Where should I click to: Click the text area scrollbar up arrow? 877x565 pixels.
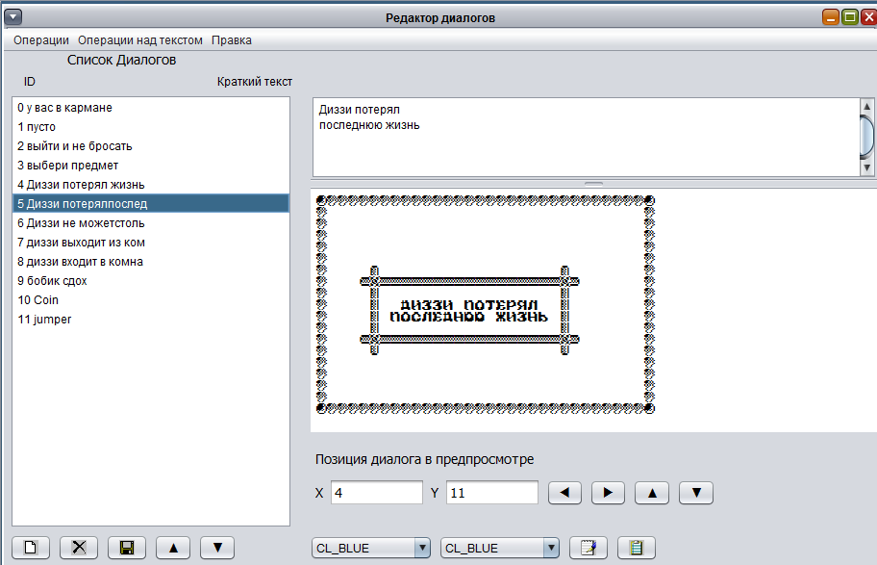click(x=867, y=106)
